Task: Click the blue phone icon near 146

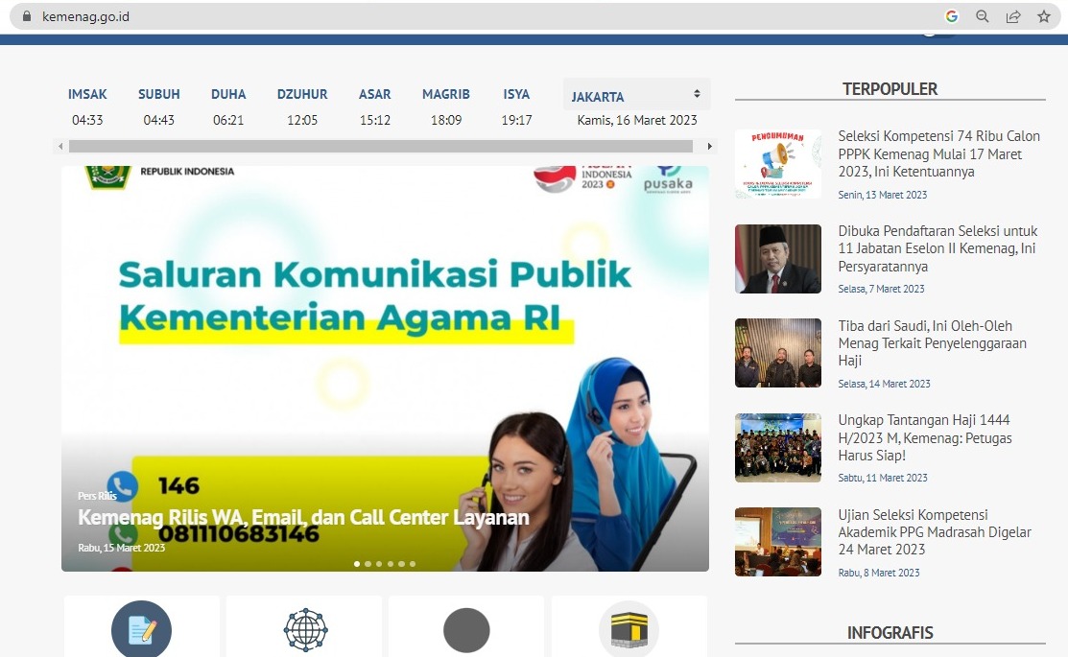Action: tap(123, 486)
